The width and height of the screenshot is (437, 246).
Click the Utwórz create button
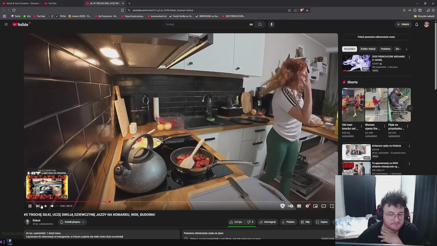coord(403,24)
